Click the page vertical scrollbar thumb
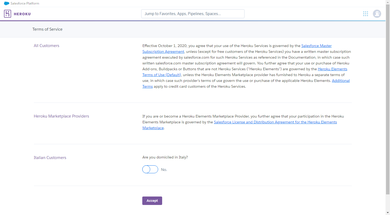The image size is (390, 215). tap(388, 99)
